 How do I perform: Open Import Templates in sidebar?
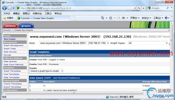click(13, 84)
